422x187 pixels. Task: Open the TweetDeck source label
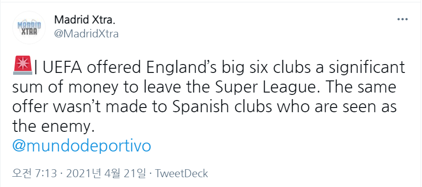(182, 173)
